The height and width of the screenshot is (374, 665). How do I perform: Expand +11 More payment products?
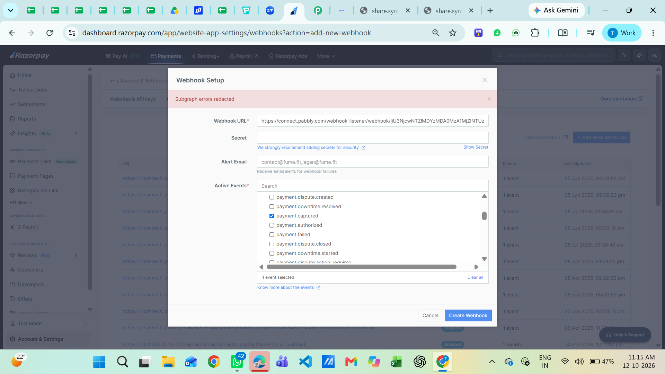pos(21,203)
